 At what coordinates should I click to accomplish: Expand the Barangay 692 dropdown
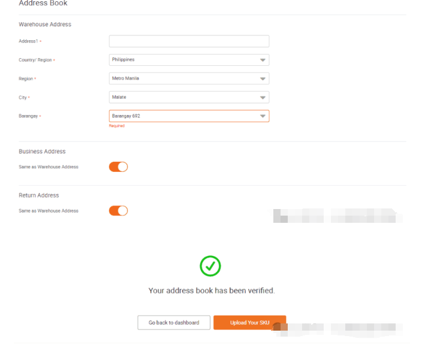tap(189, 116)
